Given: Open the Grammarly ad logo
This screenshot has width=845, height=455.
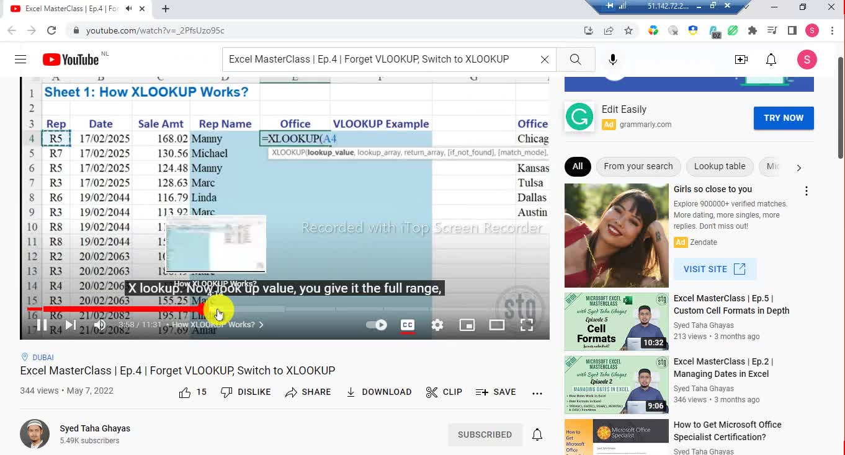Looking at the screenshot, I should (579, 117).
